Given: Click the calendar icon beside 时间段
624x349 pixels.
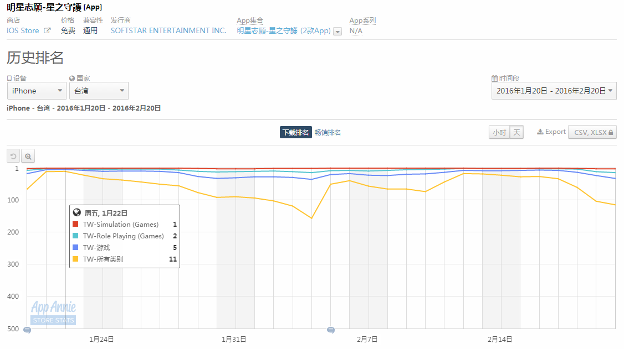Looking at the screenshot, I should click(x=495, y=78).
